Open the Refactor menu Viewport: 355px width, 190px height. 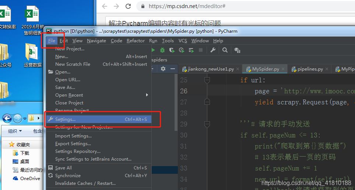click(x=136, y=41)
